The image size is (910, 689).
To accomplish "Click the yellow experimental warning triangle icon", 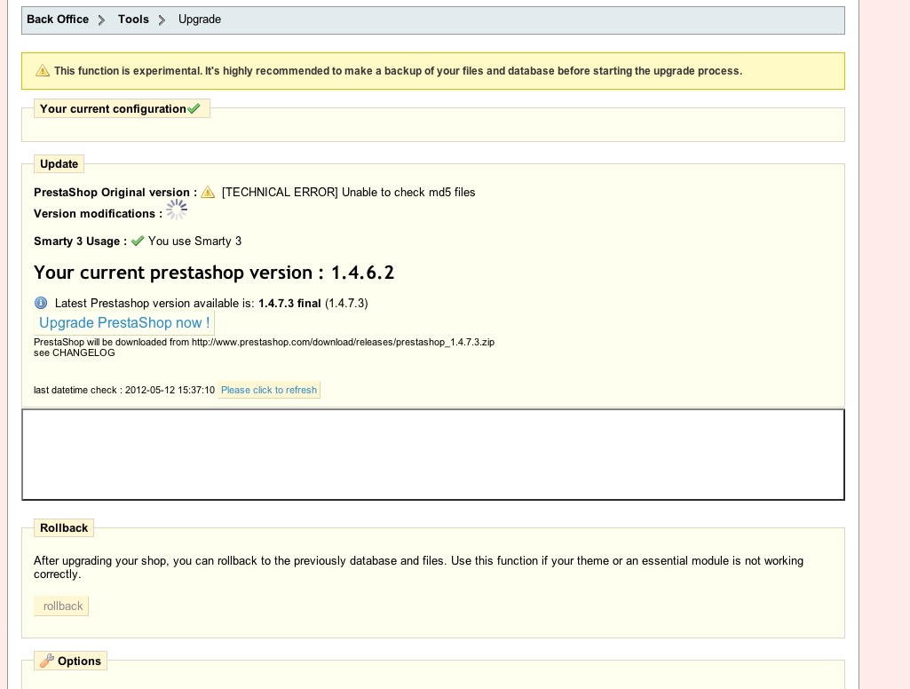I will pos(43,70).
